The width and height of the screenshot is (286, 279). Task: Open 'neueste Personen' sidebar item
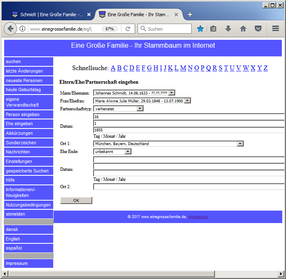coord(29,80)
